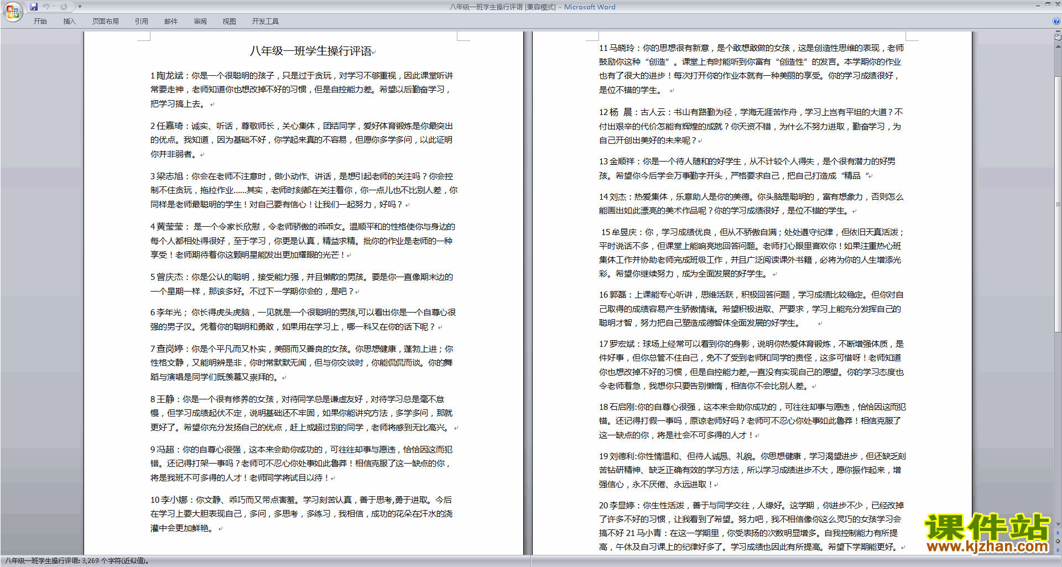Click the split bar handle above the ruler icon
The width and height of the screenshot is (1062, 567).
point(1058,32)
